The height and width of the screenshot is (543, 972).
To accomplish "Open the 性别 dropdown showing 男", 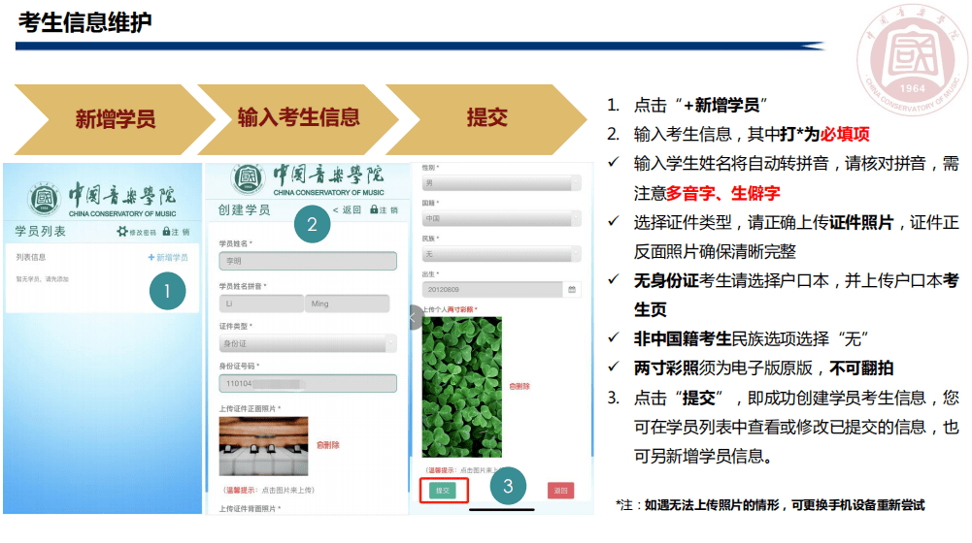I will point(501,183).
